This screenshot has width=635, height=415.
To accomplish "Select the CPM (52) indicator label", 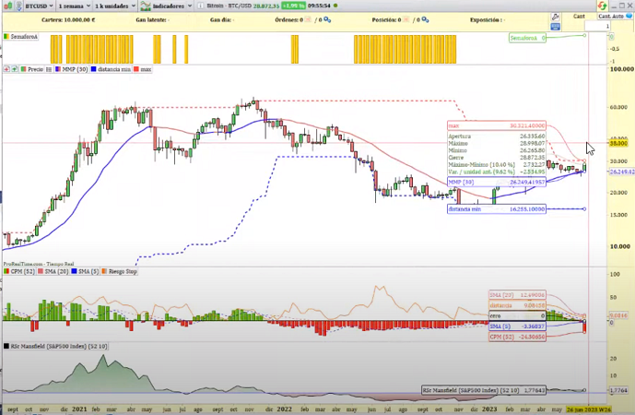I will click(17, 271).
